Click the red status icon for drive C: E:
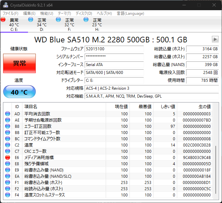This screenshot has width=222, height=203. coord(3,20)
